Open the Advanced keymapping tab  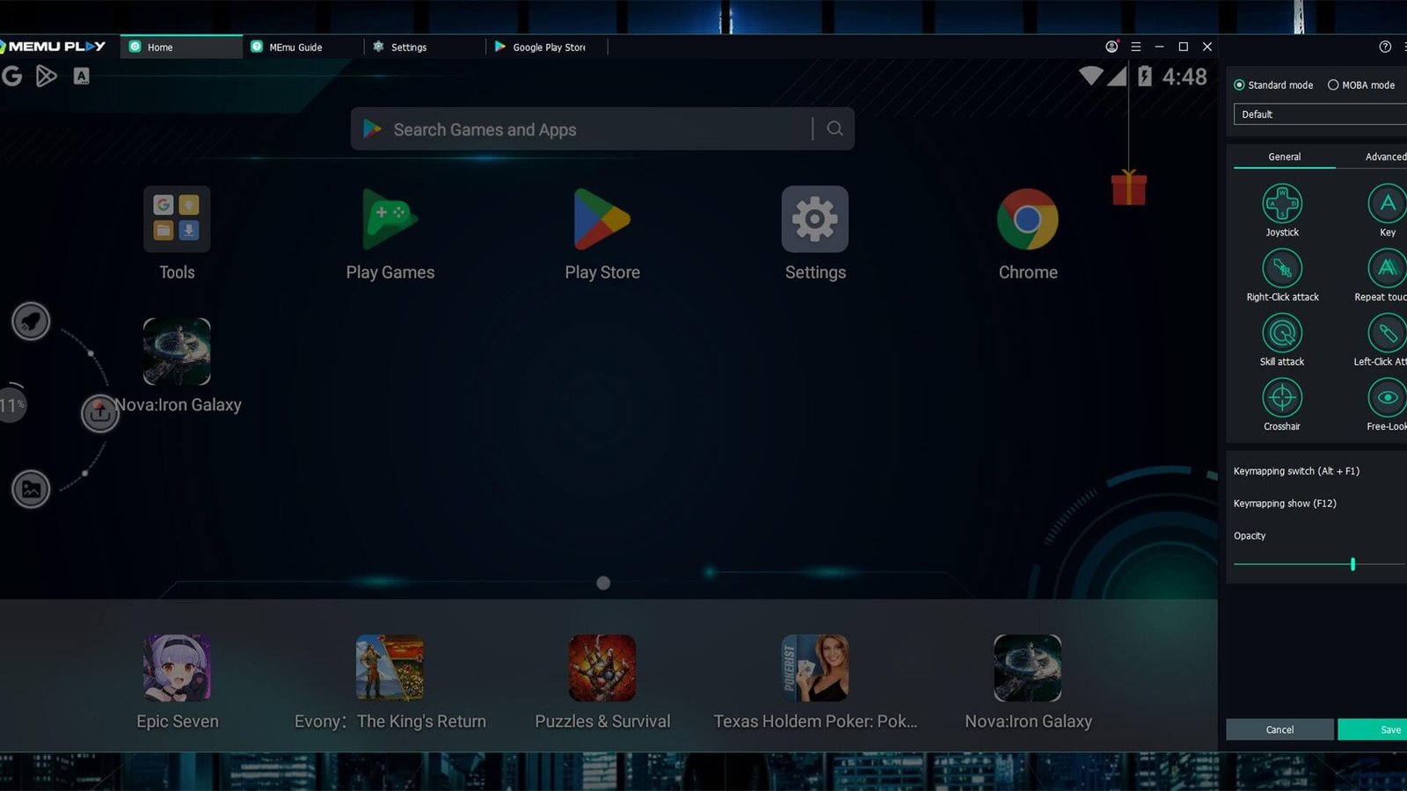(1385, 156)
